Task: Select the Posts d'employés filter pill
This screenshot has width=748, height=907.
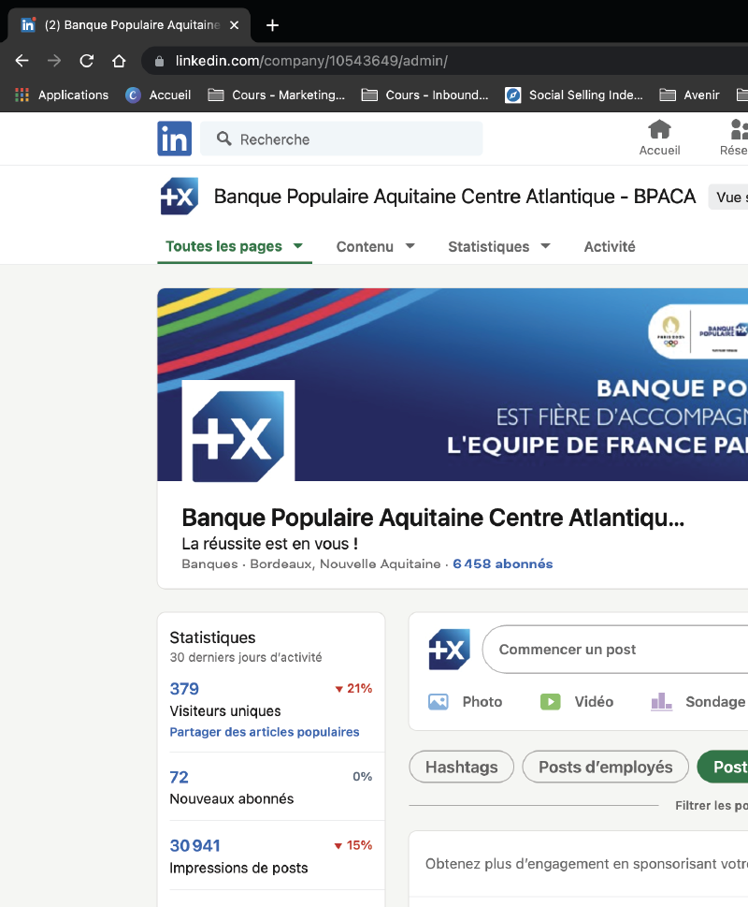Action: tap(605, 767)
